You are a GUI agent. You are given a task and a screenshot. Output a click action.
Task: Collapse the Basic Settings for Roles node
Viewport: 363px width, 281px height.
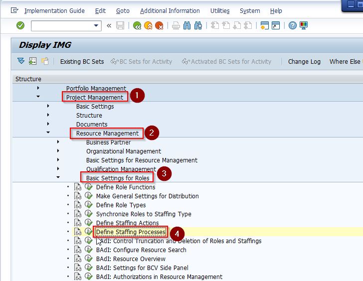58,177
